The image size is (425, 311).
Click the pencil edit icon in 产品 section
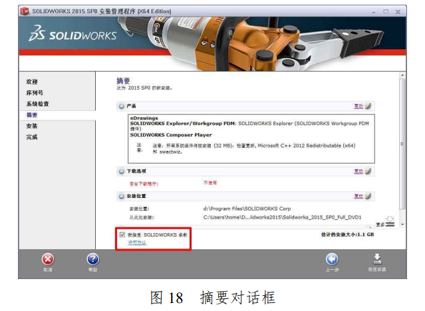368,106
